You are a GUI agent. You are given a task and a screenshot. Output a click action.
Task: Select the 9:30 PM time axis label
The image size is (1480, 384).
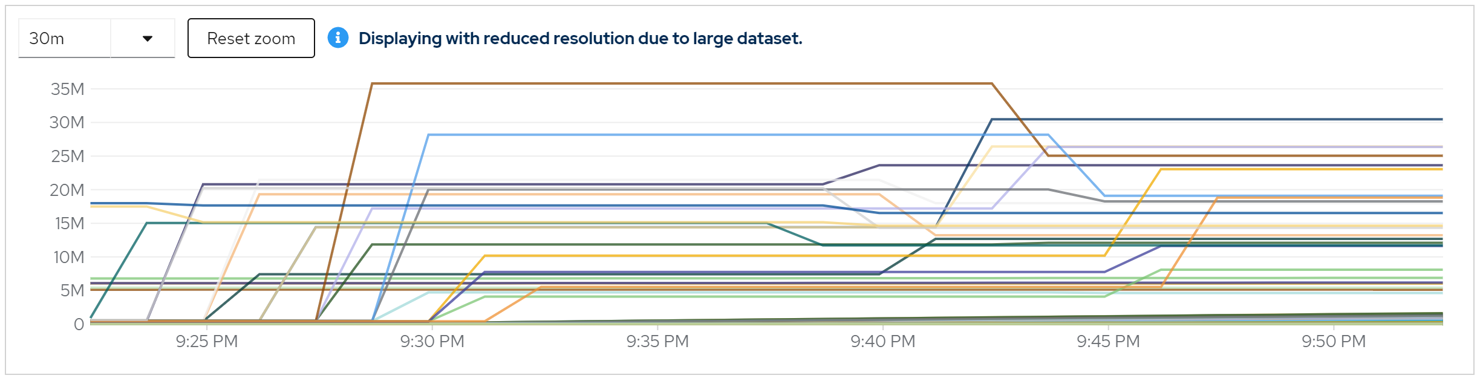point(432,342)
